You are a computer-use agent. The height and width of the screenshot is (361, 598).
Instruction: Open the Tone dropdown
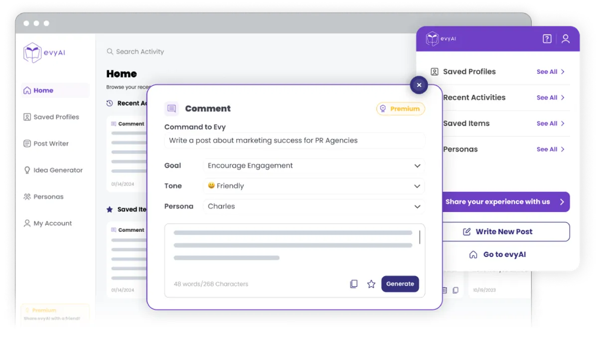314,186
